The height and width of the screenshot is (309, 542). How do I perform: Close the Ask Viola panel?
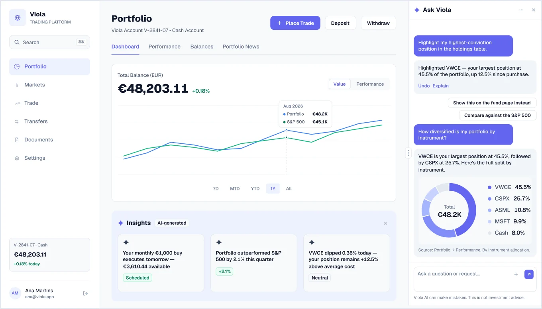click(x=534, y=10)
